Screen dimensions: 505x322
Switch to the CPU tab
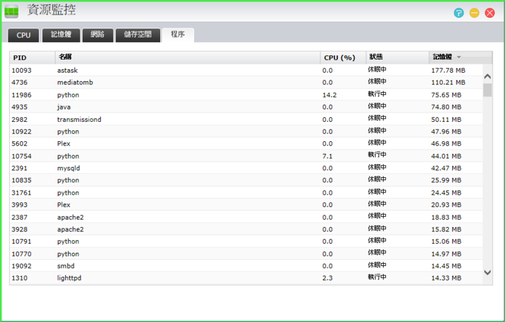(x=24, y=35)
